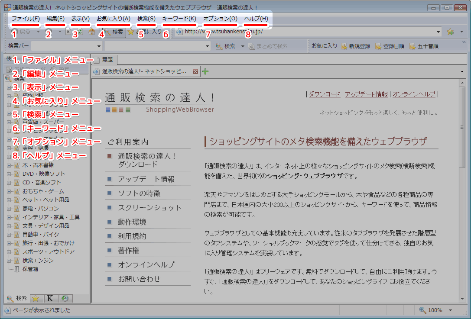The height and width of the screenshot is (319, 471).
Task: Open 動作環境 in the side navigation
Action: pos(132,222)
